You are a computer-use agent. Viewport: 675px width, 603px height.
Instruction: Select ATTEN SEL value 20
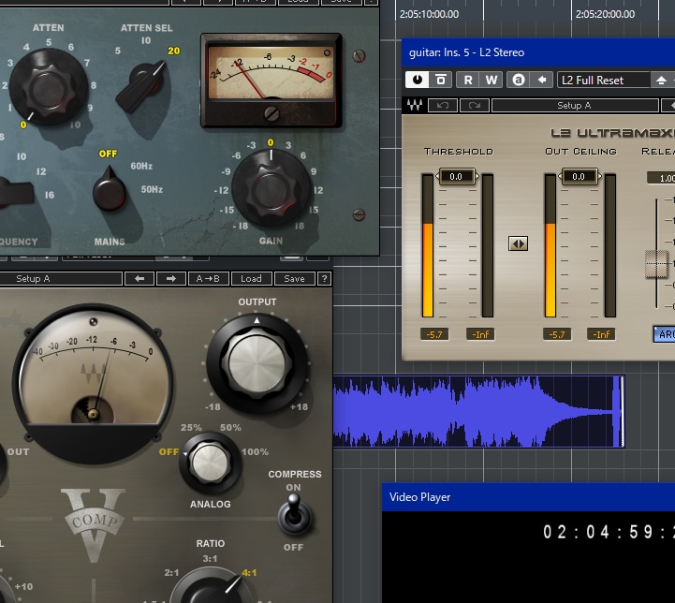coord(174,51)
